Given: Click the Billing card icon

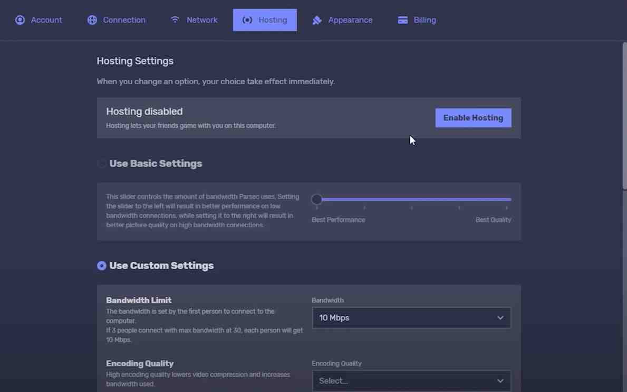Looking at the screenshot, I should [x=403, y=20].
